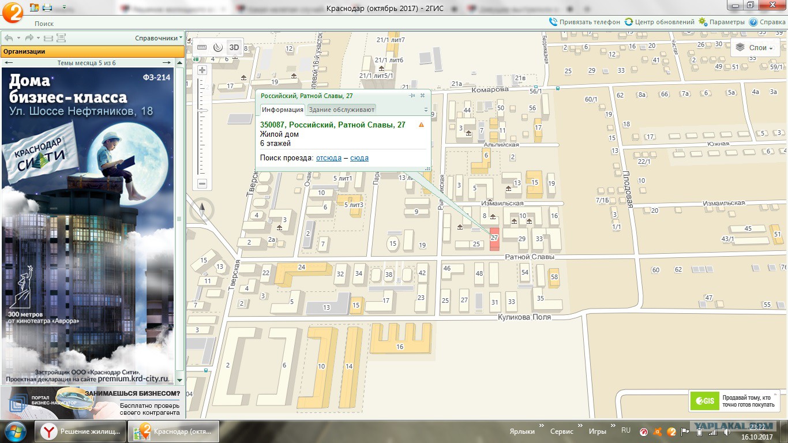Click the Куликова Поля street label
This screenshot has width=788, height=443.
tap(524, 317)
